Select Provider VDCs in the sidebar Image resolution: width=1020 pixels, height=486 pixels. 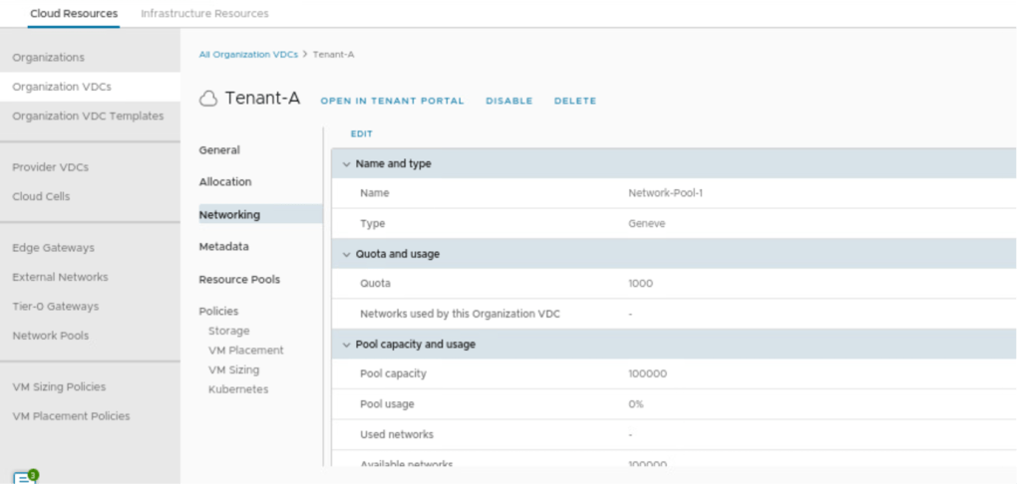pyautogui.click(x=52, y=167)
